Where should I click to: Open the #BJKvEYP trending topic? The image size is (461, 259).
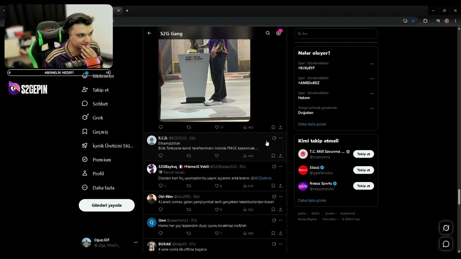pos(306,68)
